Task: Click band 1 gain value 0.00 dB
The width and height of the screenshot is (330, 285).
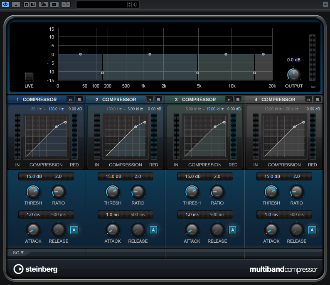Action: click(x=75, y=109)
